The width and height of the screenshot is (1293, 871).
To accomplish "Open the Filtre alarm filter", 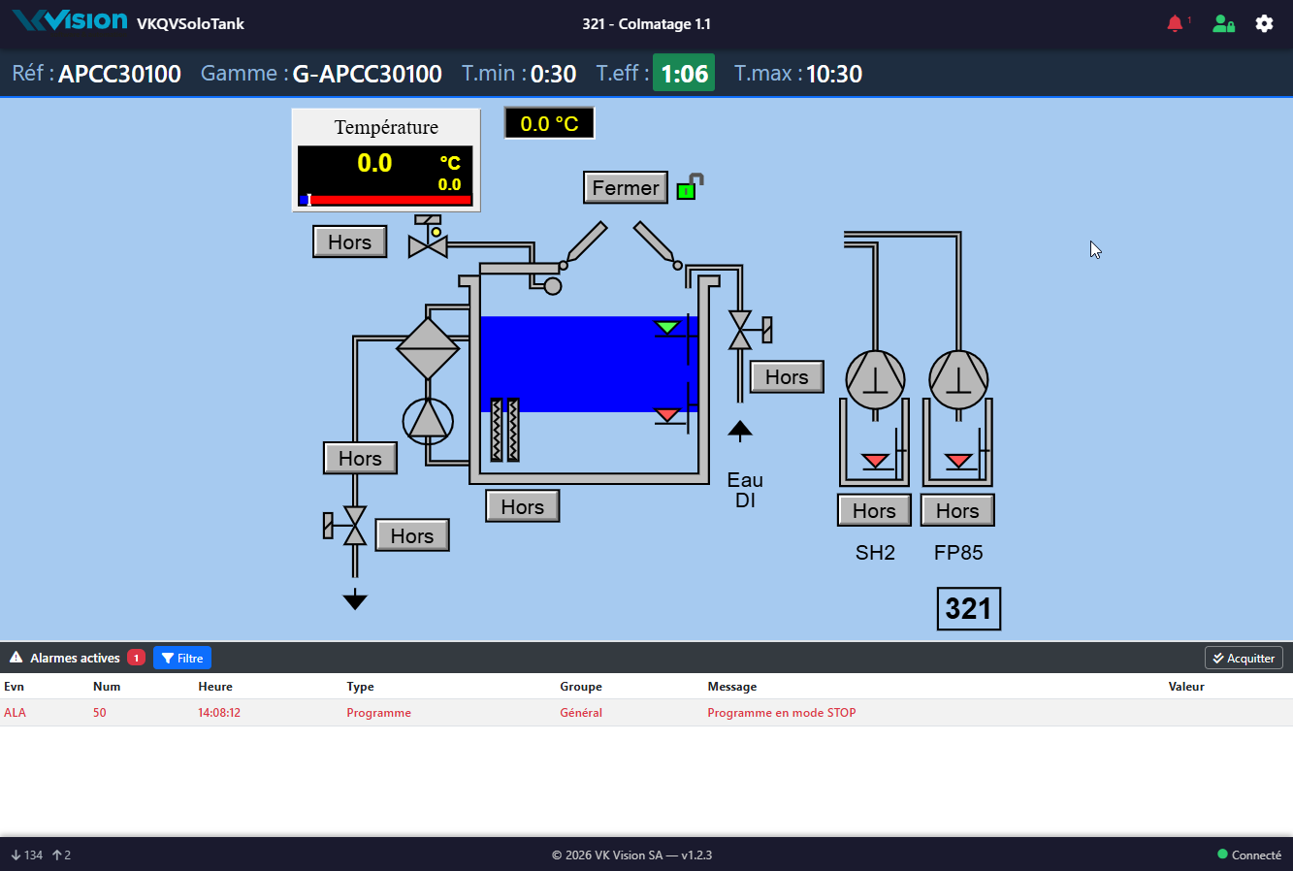I will tap(182, 658).
